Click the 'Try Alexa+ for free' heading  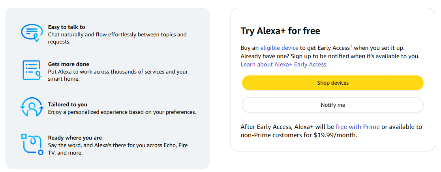(280, 31)
